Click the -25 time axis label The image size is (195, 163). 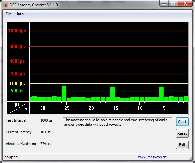(66, 108)
